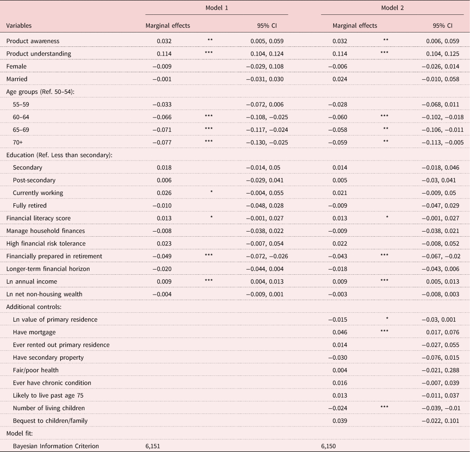The image size is (470, 452).
Task: Select "Financially prepared in retirement" row label
Action: coord(54,256)
